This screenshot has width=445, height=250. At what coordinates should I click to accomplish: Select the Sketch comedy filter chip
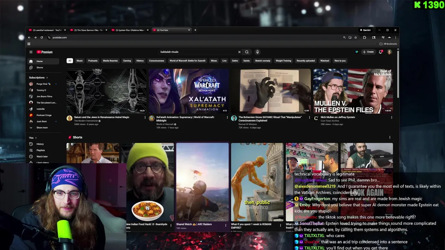[x=262, y=61]
